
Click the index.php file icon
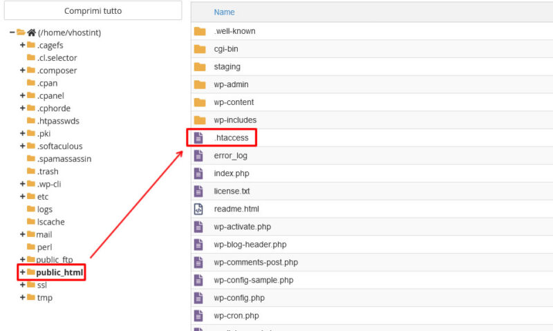[x=198, y=173]
